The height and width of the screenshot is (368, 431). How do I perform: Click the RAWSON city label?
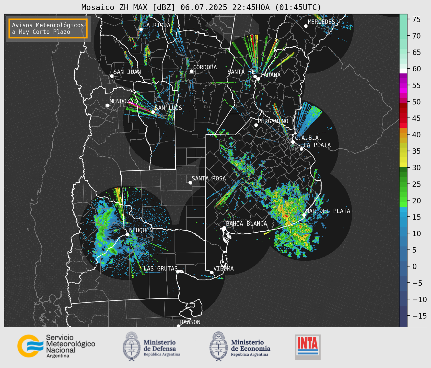pos(190,322)
